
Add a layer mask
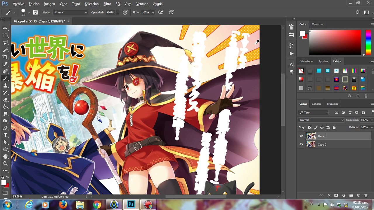(x=336, y=195)
